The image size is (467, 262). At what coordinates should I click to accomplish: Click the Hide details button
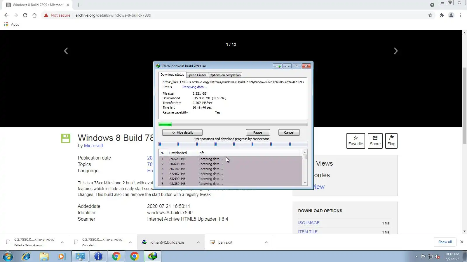tap(182, 132)
